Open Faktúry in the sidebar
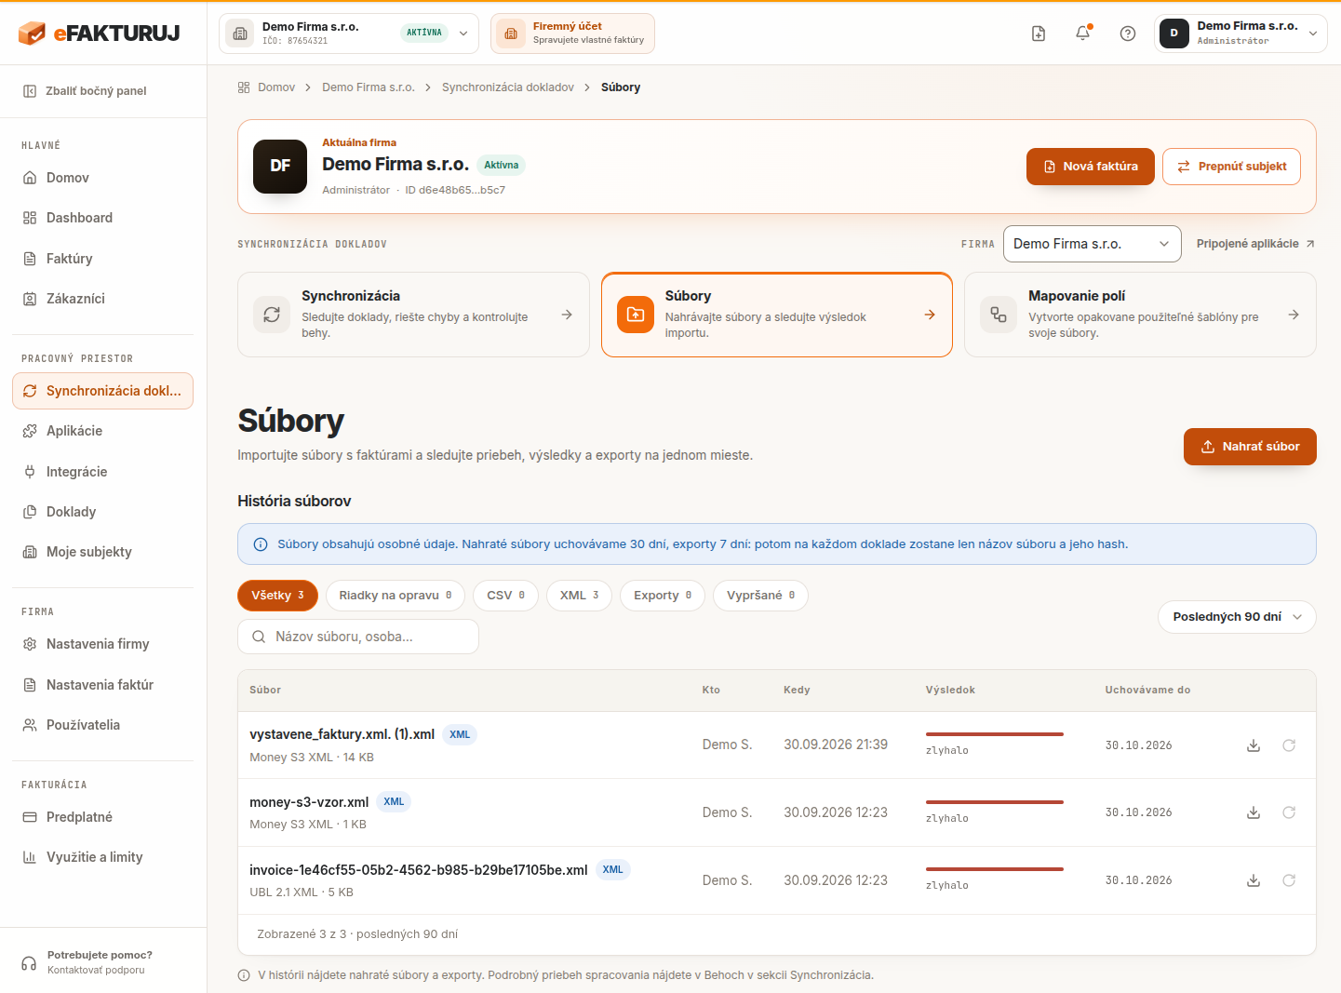1341x993 pixels. click(103, 259)
